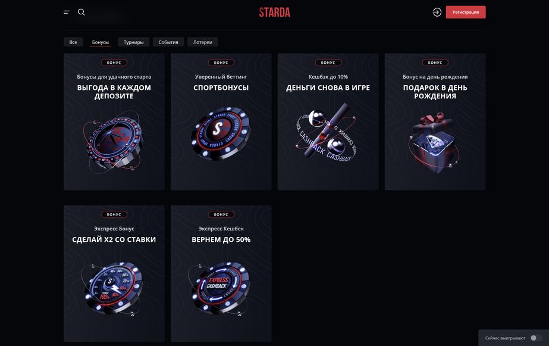The height and width of the screenshot is (346, 549).
Task: Select the Все filter tab
Action: 73,42
